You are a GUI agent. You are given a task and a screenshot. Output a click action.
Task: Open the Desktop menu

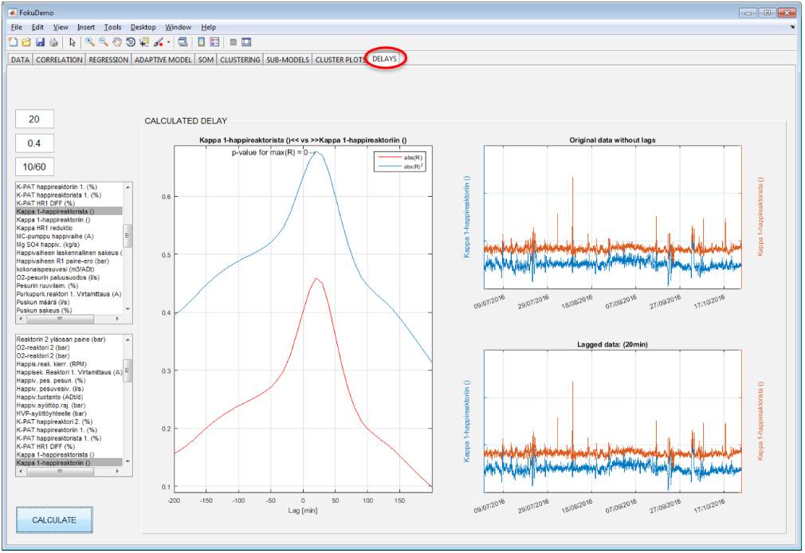(x=143, y=27)
